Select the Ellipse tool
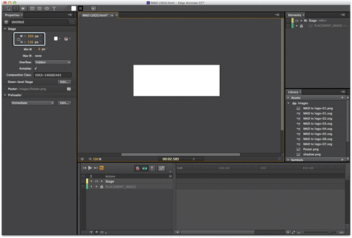This screenshot has height=238, width=352. tap(47, 9)
